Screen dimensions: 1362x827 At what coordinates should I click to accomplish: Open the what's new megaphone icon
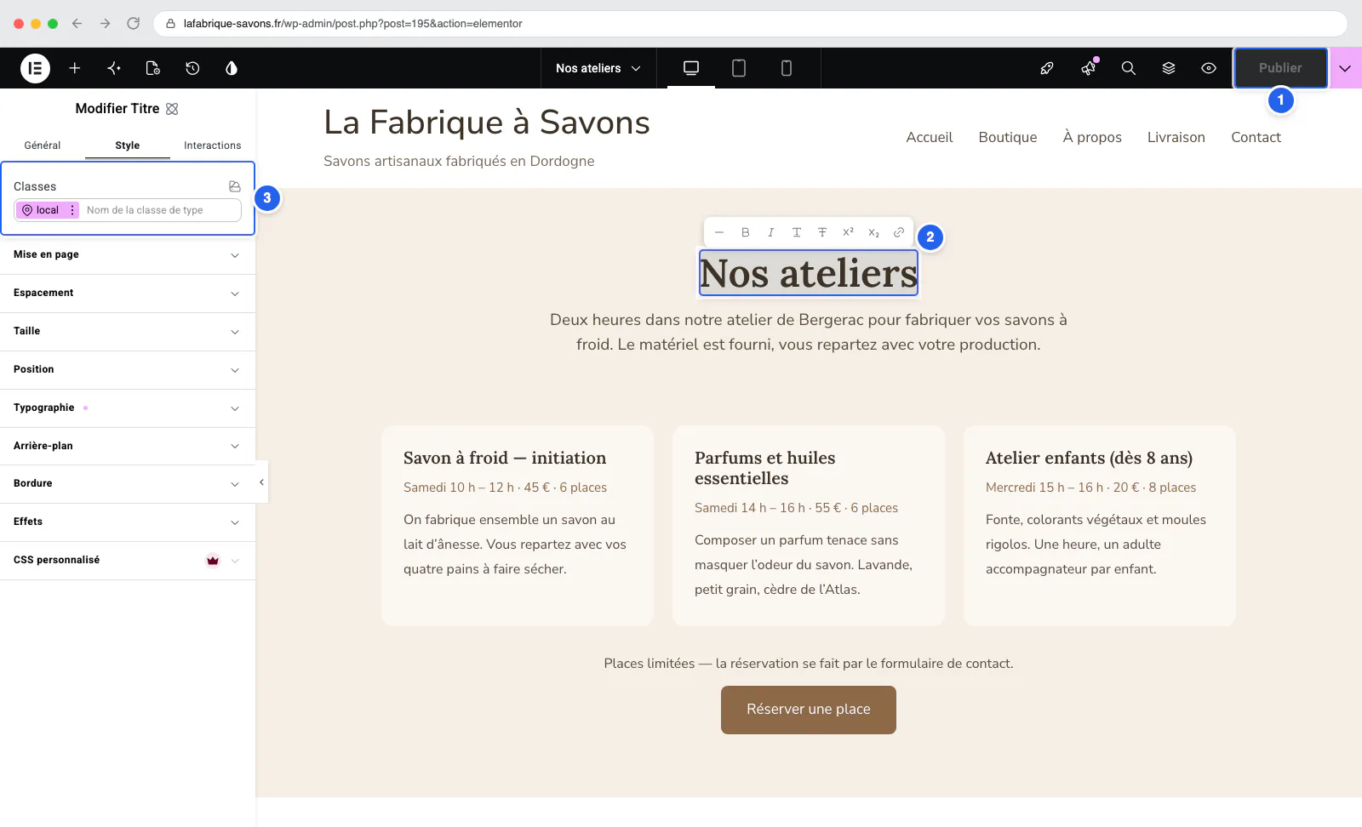[1088, 68]
